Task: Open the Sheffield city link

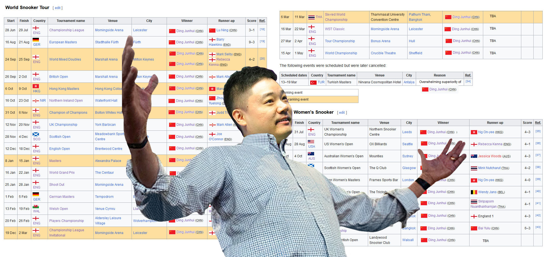Action: [x=416, y=53]
